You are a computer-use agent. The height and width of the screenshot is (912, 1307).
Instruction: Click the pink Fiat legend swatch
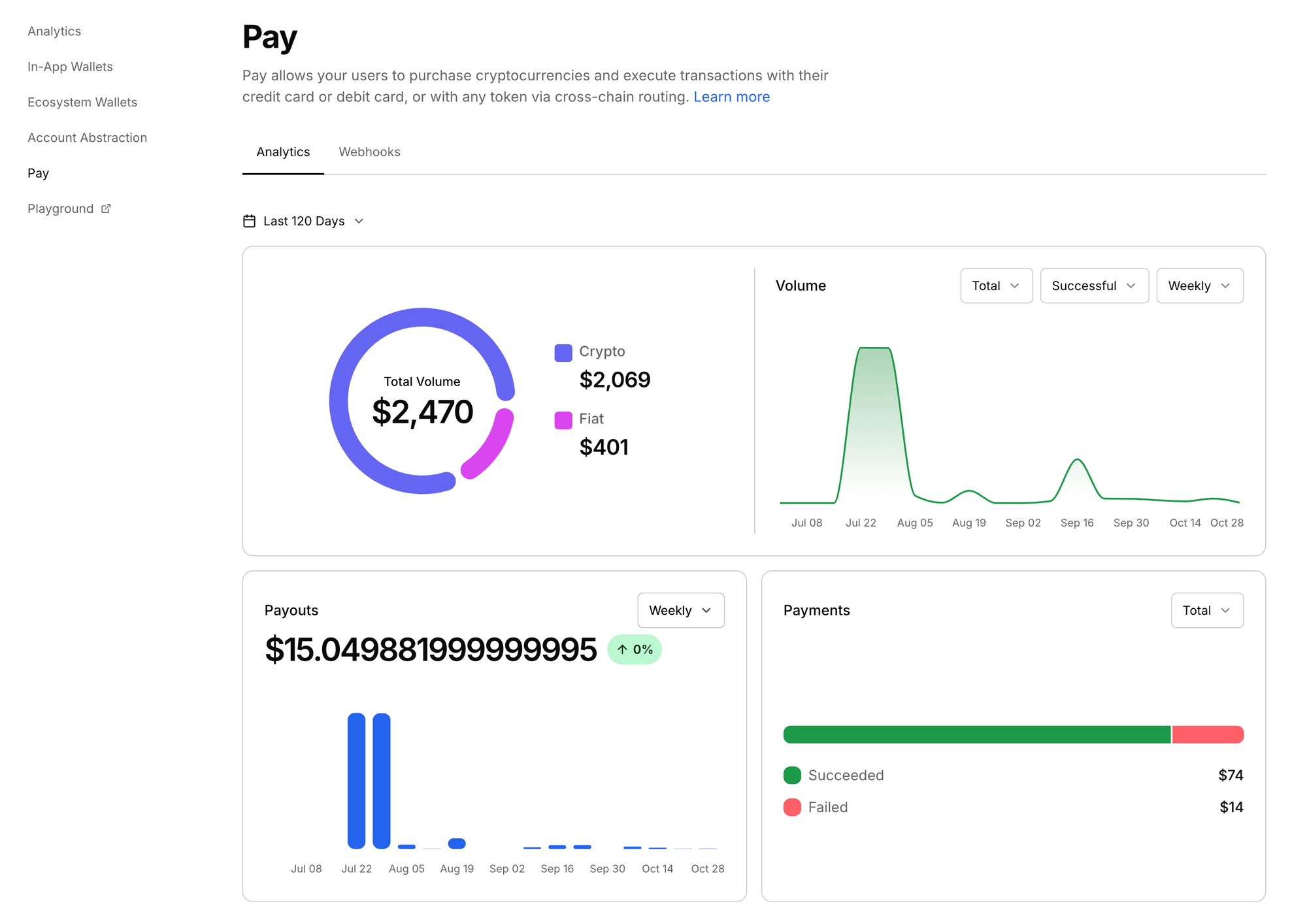(x=563, y=420)
